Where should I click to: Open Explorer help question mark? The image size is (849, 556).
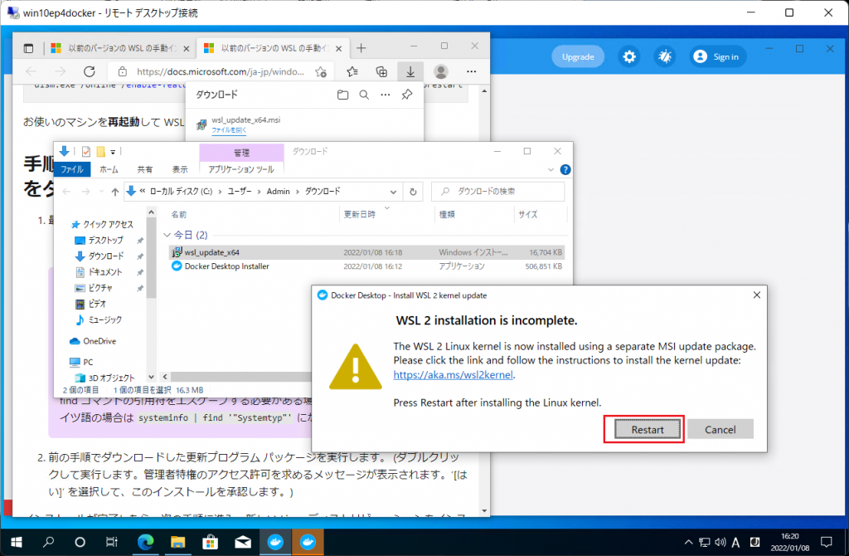click(x=565, y=169)
